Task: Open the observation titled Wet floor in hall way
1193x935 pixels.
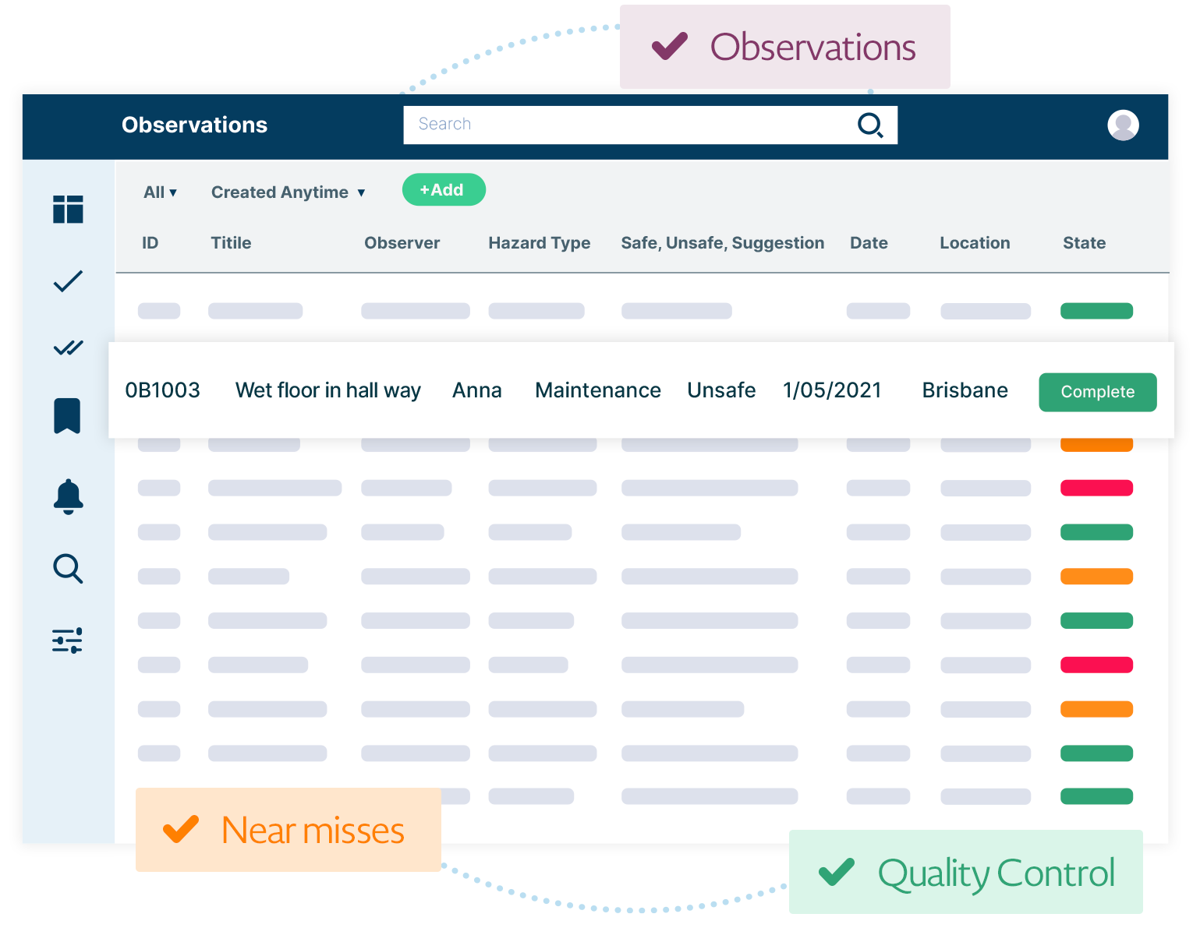Action: pyautogui.click(x=327, y=390)
